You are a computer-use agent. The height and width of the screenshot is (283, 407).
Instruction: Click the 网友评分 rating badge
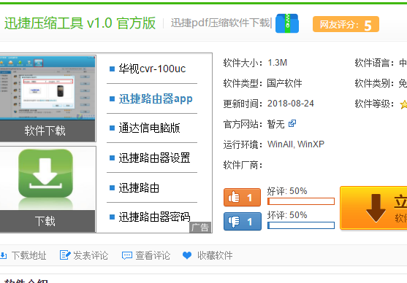pyautogui.click(x=346, y=24)
